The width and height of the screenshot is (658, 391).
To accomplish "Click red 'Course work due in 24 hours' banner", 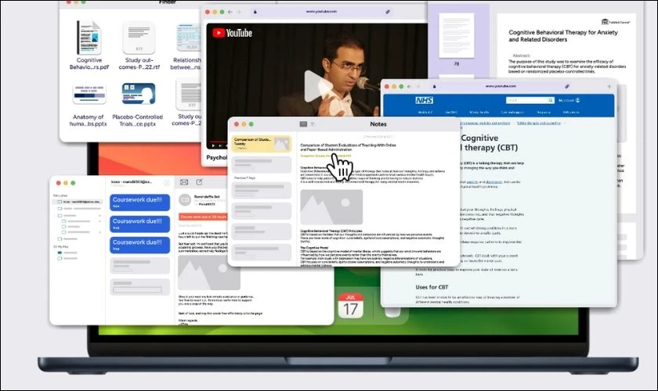I will [203, 217].
